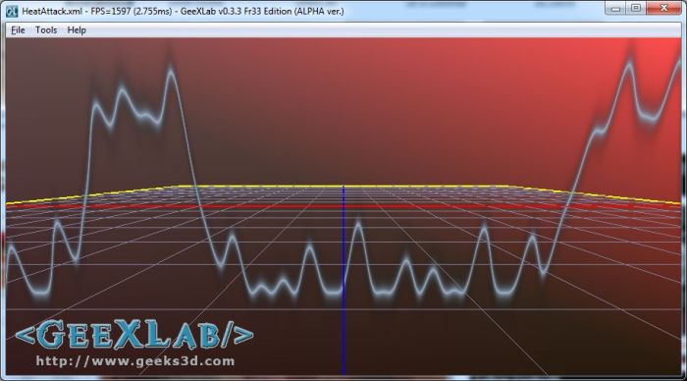
Task: Open the File menu
Action: tap(18, 30)
